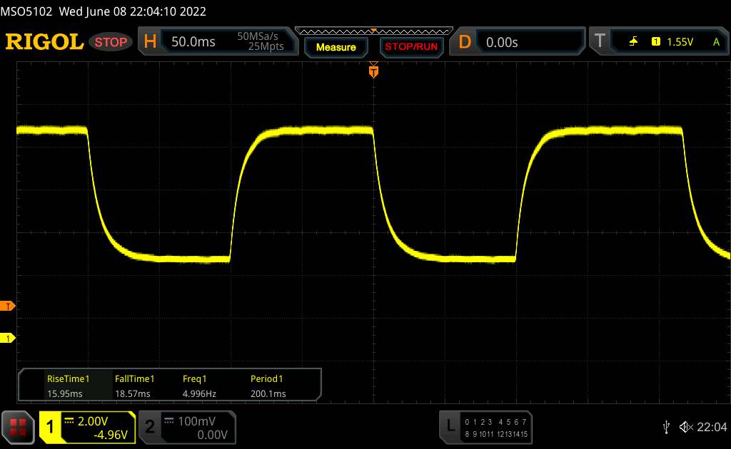Open the 1.55V trigger level setting
731x449 pixels.
pos(680,42)
